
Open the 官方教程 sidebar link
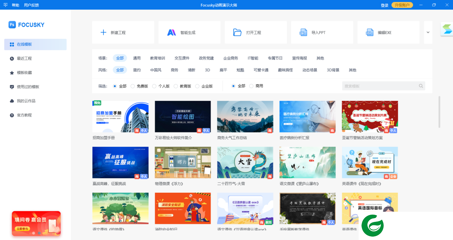pos(35,115)
